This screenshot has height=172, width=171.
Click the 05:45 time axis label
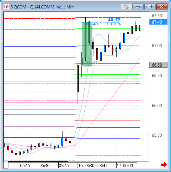64,166
